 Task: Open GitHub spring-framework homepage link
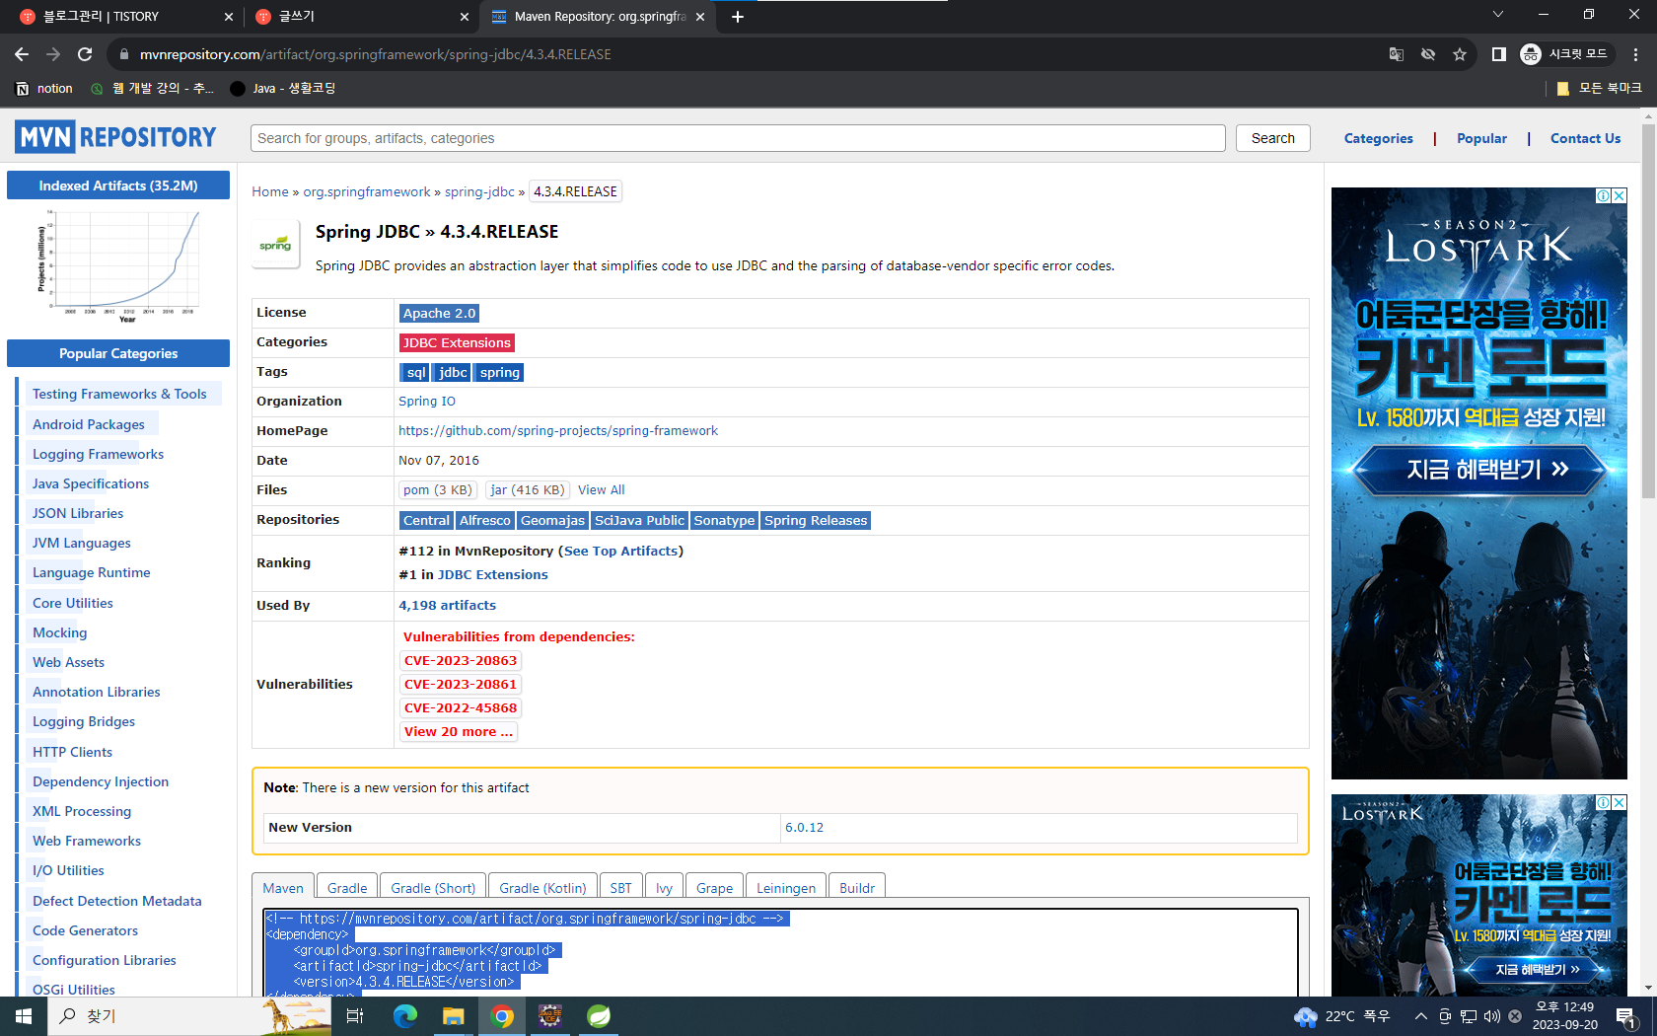tap(558, 430)
